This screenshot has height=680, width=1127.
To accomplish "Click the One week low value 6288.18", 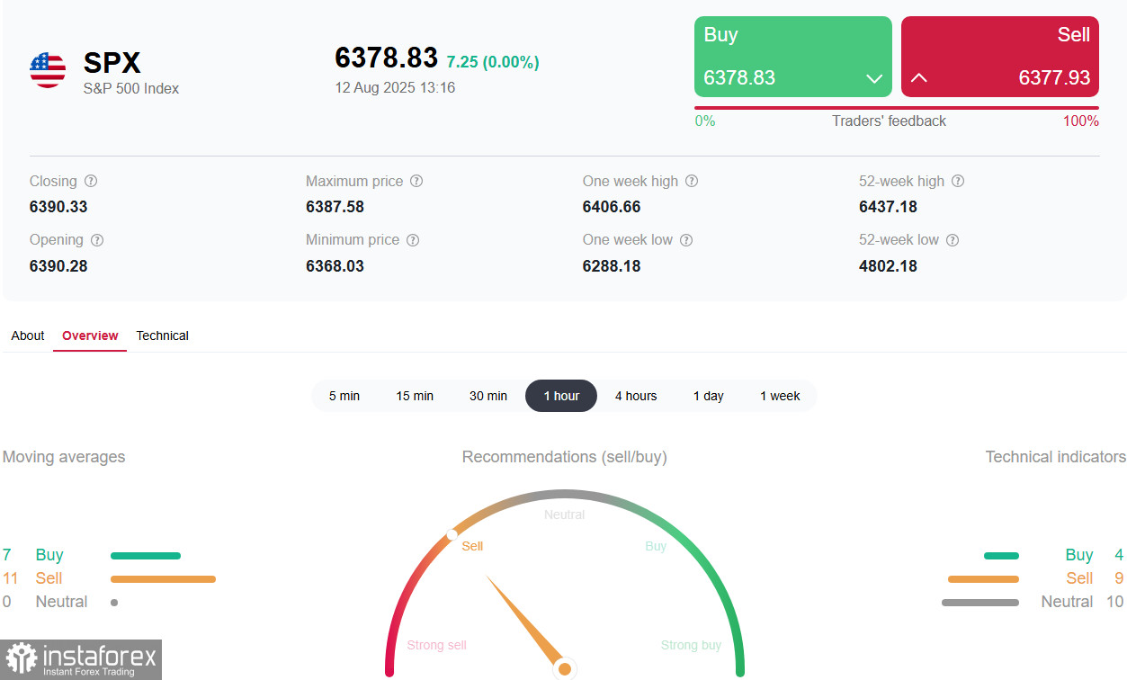I will coord(612,266).
